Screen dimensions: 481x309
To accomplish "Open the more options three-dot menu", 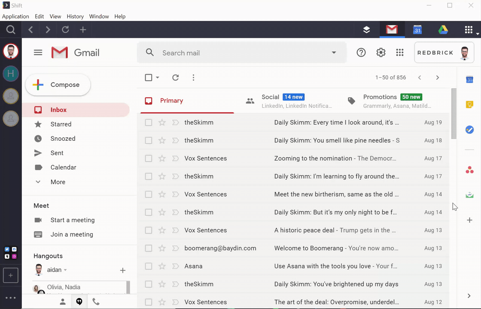I will click(193, 78).
